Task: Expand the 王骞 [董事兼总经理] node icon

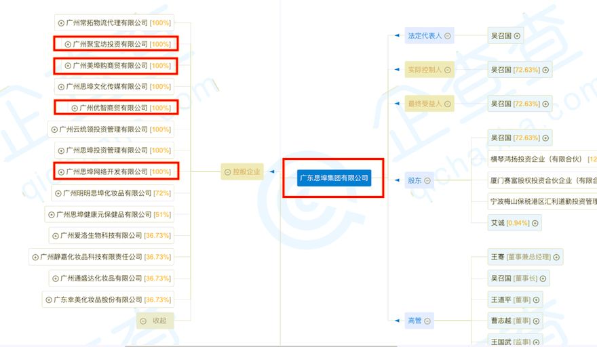Action: click(x=556, y=258)
